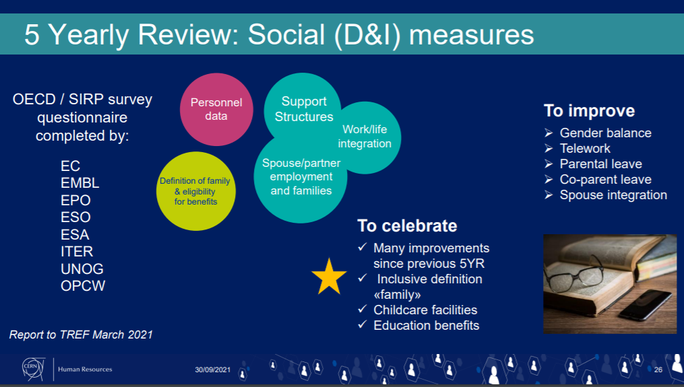Viewport: 684px width, 387px height.
Task: Click the To celebrate heading
Action: [x=407, y=225]
